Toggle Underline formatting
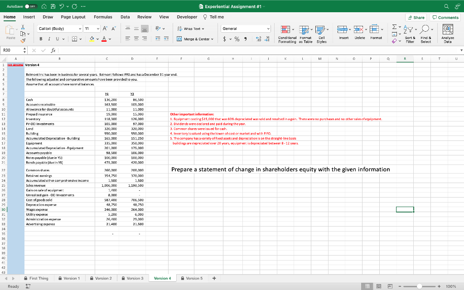 click(x=58, y=39)
